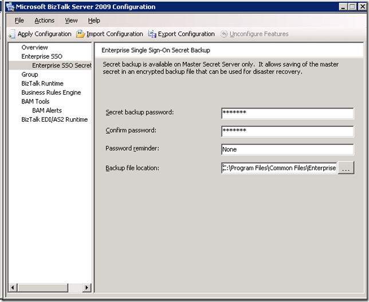
Task: Select BAM Tools tree node
Action: pos(36,102)
